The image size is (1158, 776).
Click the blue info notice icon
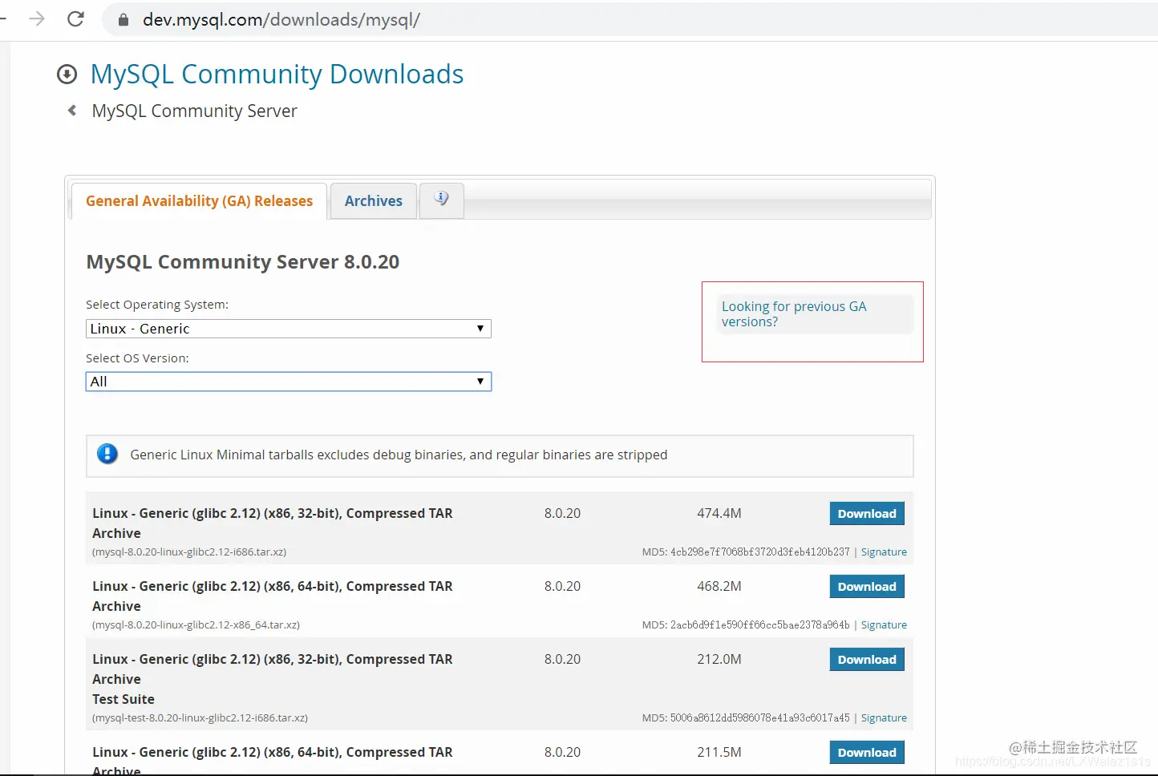pos(107,455)
